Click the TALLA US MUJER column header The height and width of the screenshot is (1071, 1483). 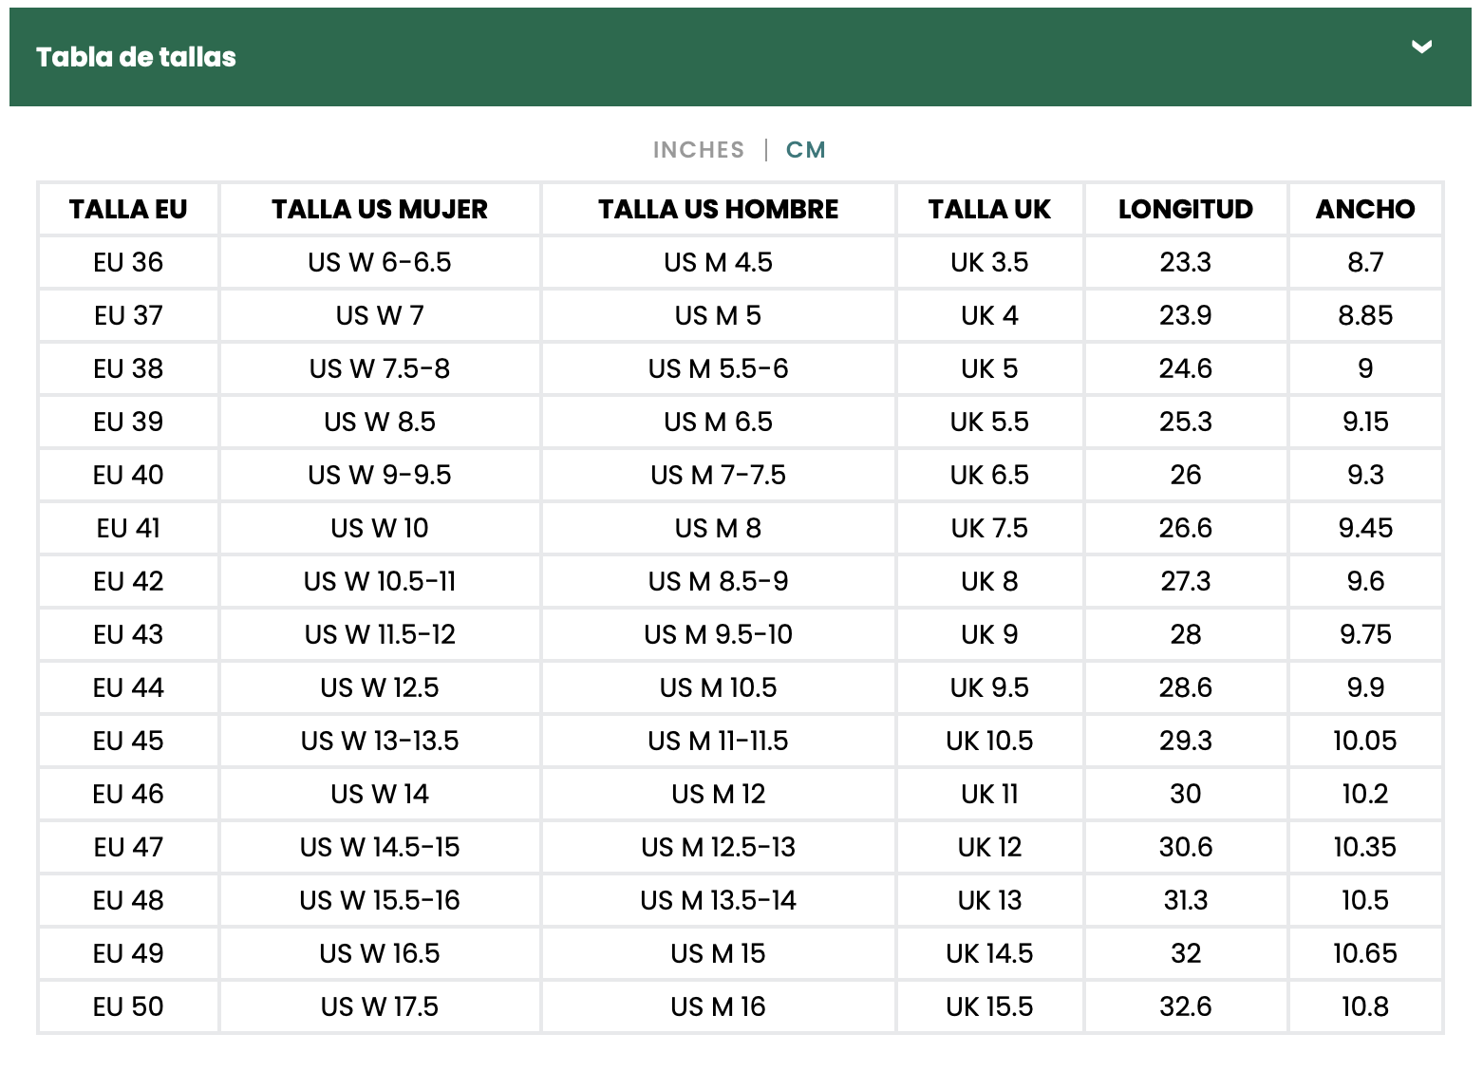tap(380, 209)
